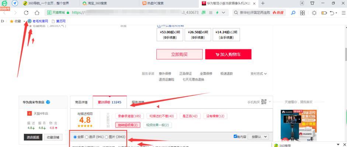Click the undo closed tab arrow icon

click(x=333, y=13)
